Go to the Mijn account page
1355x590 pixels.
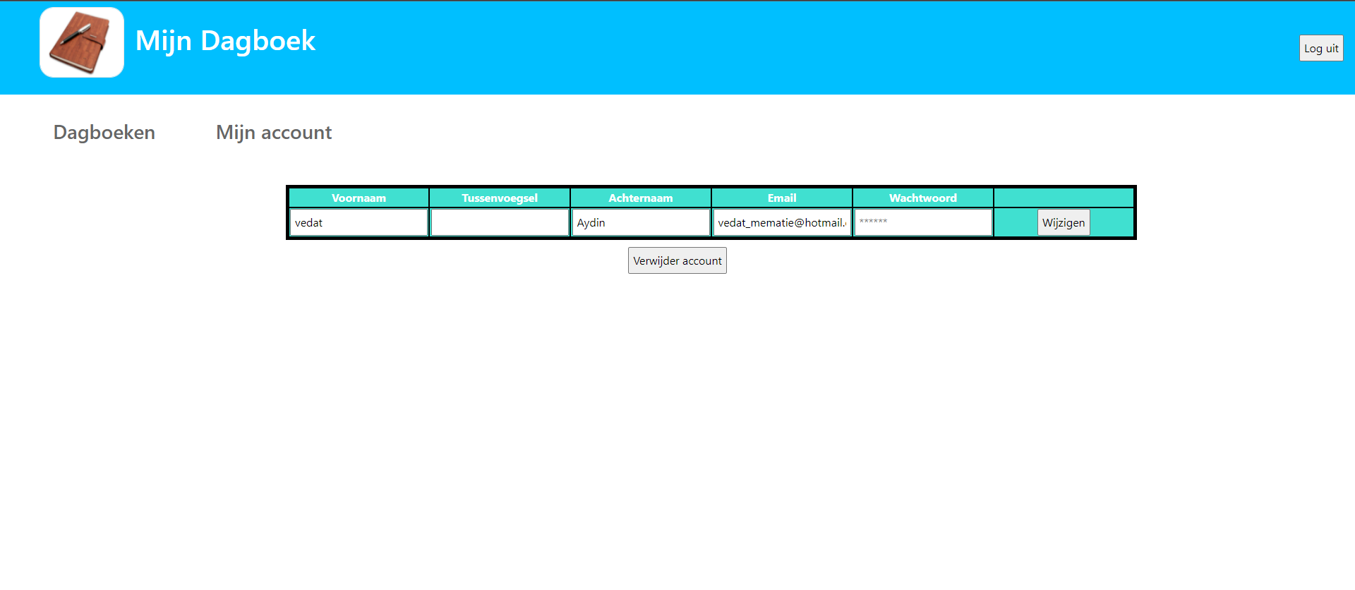tap(274, 133)
